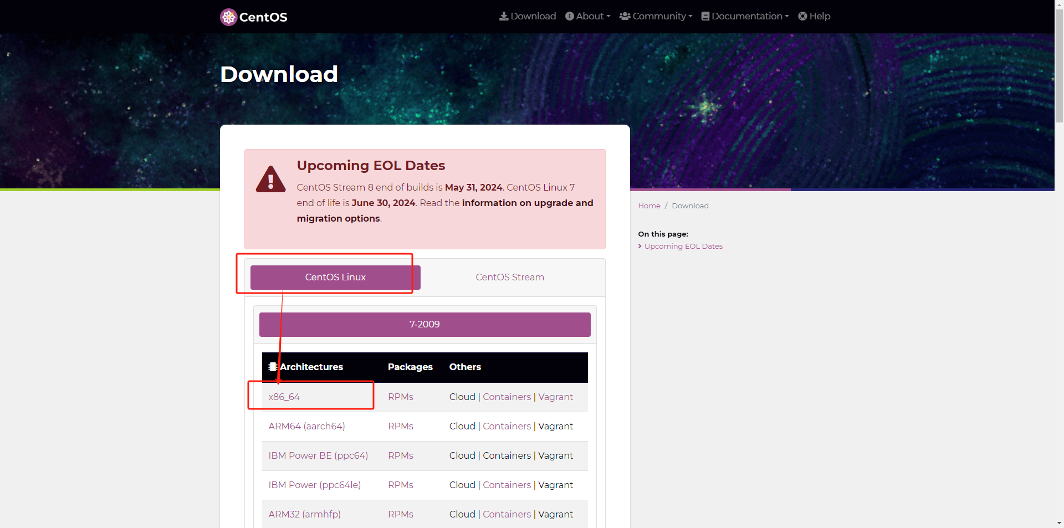Open the Community dropdown menu
Image resolution: width=1064 pixels, height=528 pixels.
(656, 17)
